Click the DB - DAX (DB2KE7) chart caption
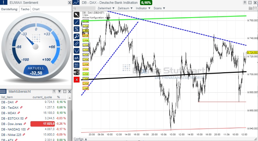The width and height of the screenshot is (258, 141). click(93, 13)
